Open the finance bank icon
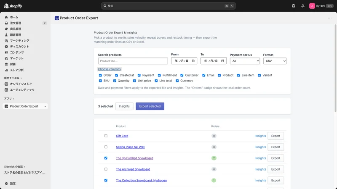 [x=6, y=64]
